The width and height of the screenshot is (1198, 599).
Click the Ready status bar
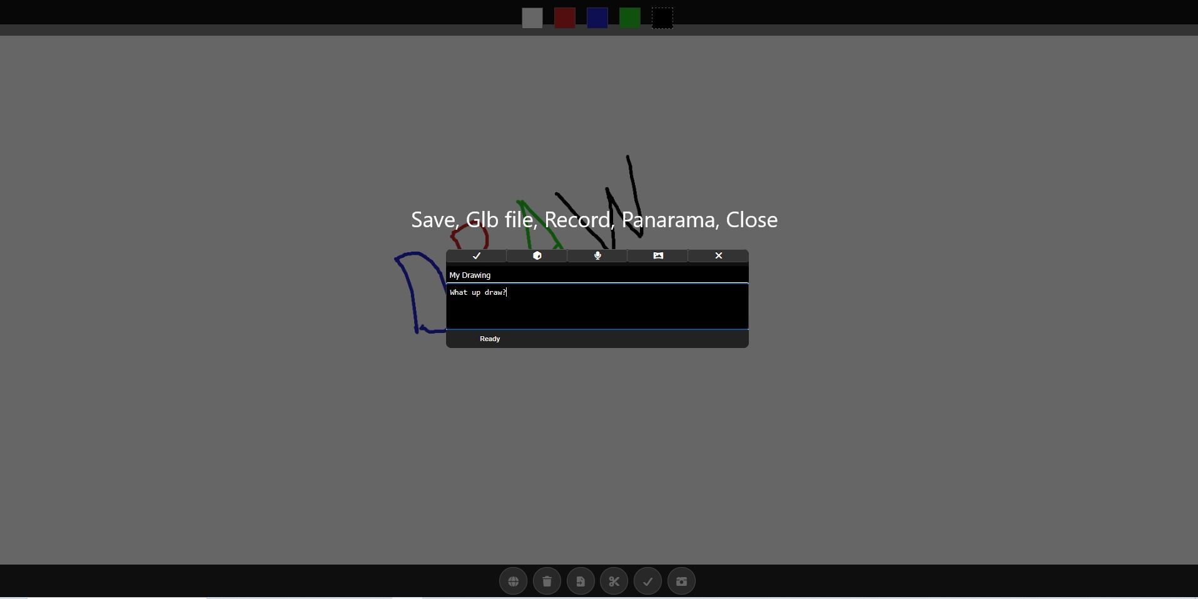[x=597, y=339]
